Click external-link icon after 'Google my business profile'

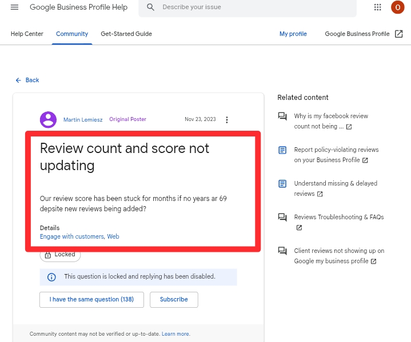(x=374, y=261)
